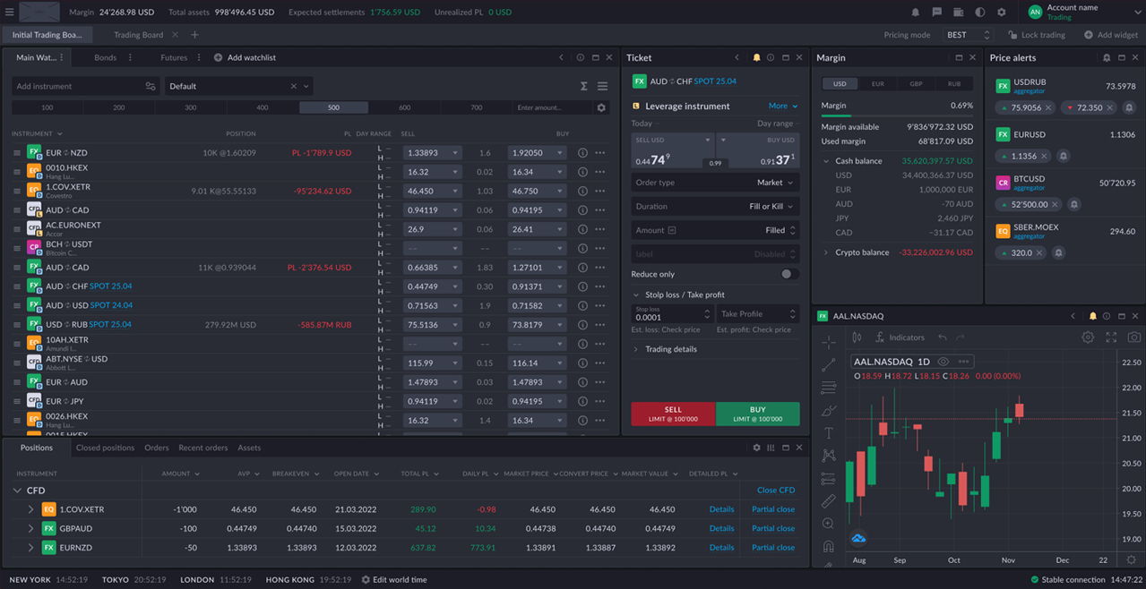Open the hamburger menu in the top bar
This screenshot has height=589, width=1146.
(9, 13)
